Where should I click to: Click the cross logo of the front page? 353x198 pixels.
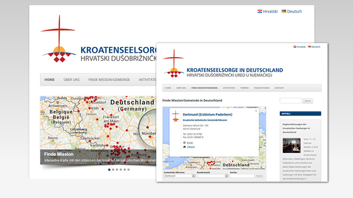(x=174, y=63)
